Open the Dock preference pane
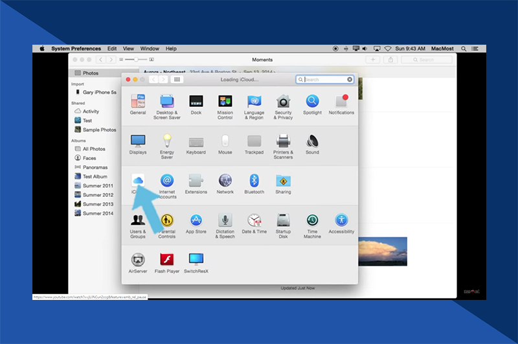This screenshot has width=518, height=344. (196, 105)
